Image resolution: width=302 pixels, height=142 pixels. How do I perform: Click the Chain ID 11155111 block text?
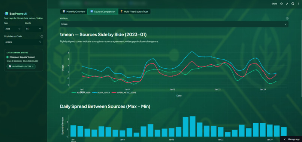tap(22, 61)
